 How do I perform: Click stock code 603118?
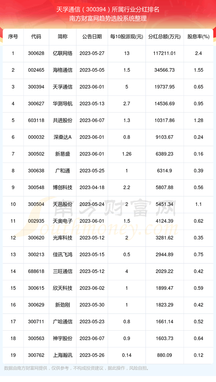click(x=36, y=121)
